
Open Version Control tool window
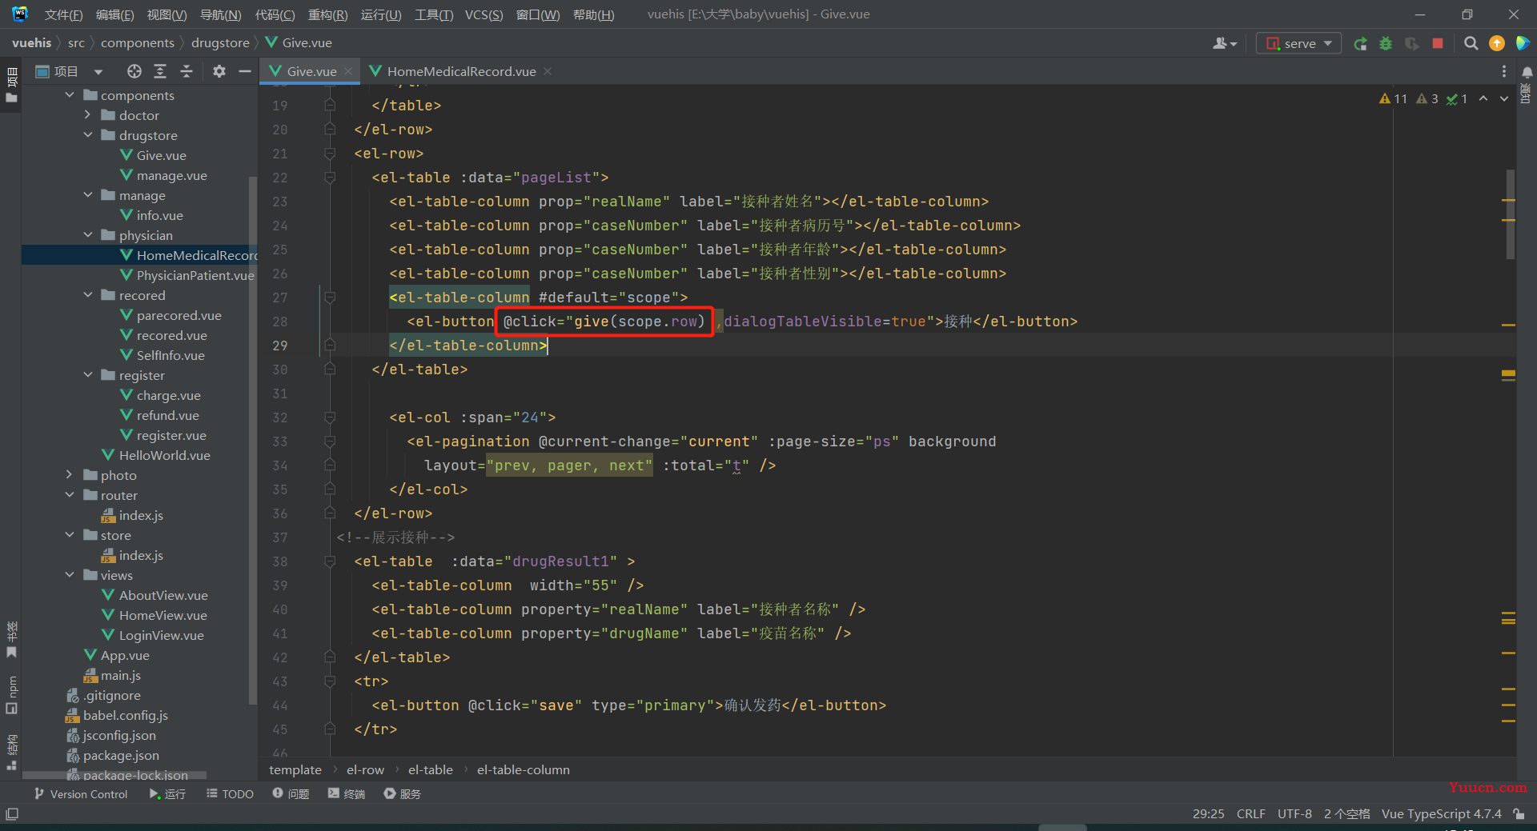pyautogui.click(x=80, y=794)
